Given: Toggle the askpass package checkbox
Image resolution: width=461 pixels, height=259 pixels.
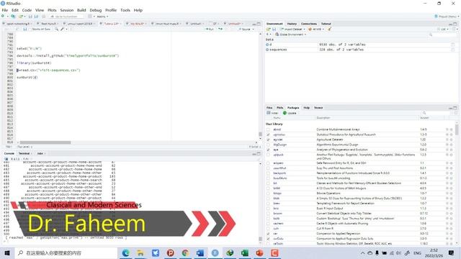Looking at the screenshot, I should click(x=268, y=163).
